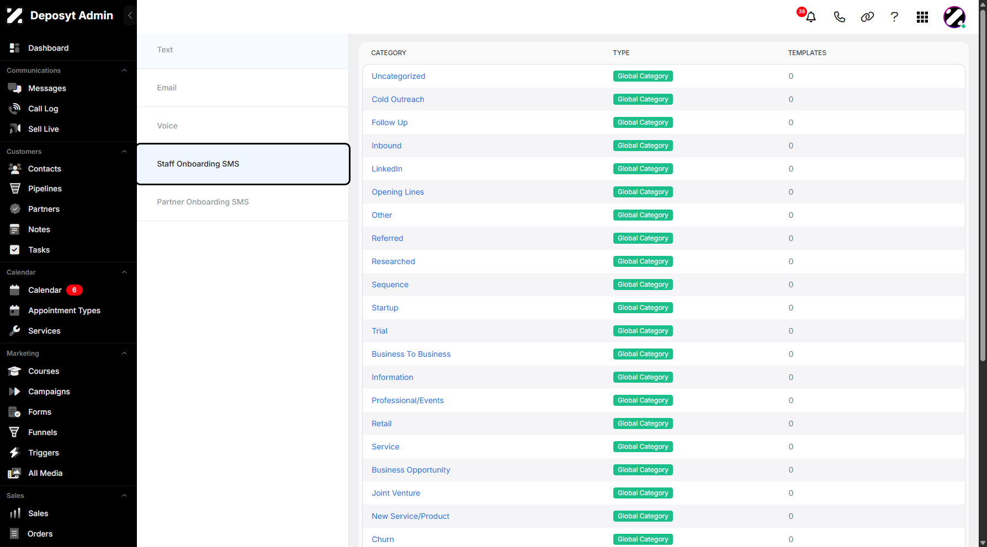Open the Business To Business category
The image size is (987, 547).
pos(411,354)
